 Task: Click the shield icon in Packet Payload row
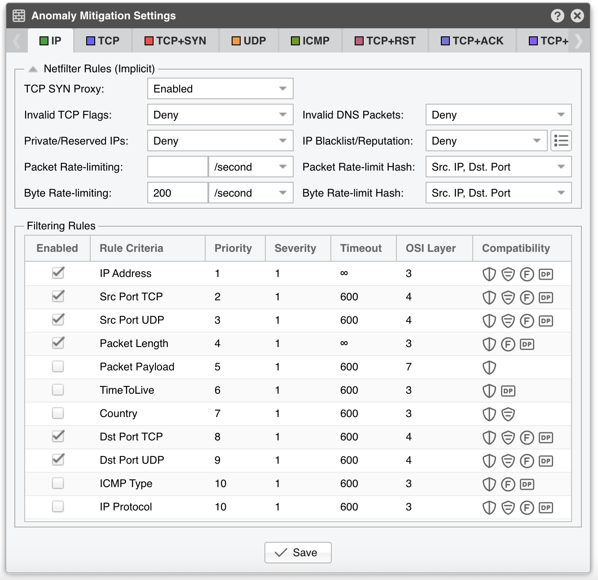[489, 367]
